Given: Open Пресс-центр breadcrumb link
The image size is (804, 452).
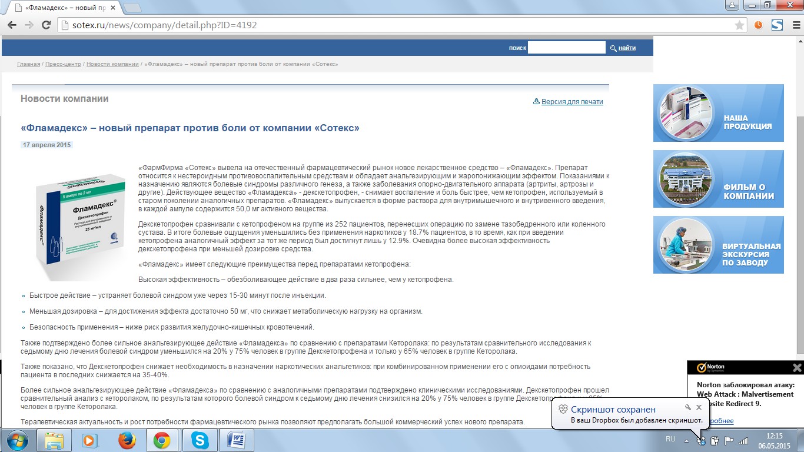Looking at the screenshot, I should point(63,64).
